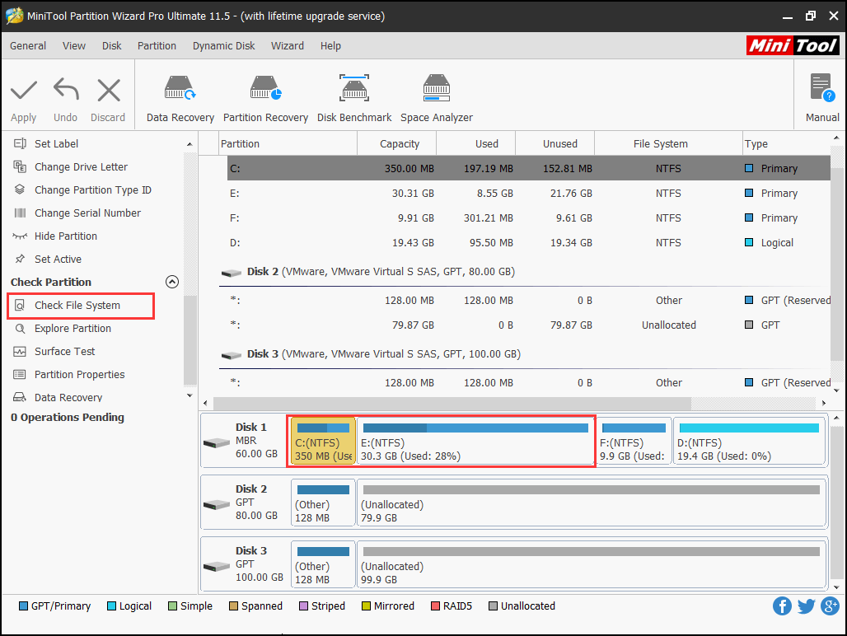Click the Set Label option
847x636 pixels.
click(x=56, y=143)
